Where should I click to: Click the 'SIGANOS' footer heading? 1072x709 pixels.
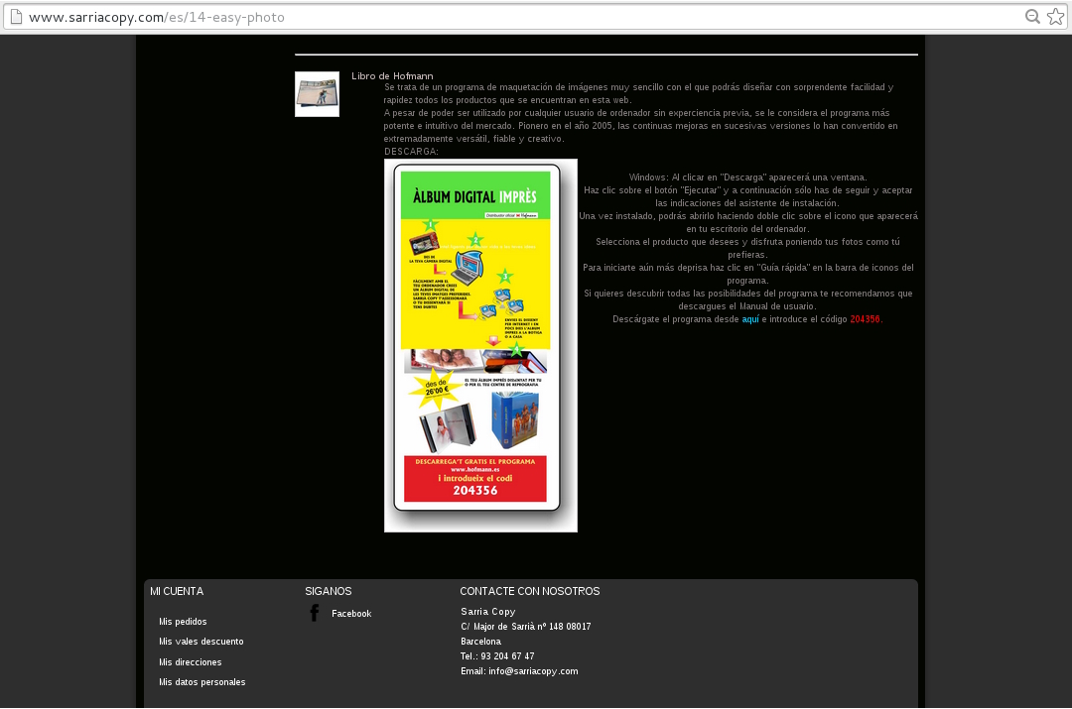tap(329, 591)
